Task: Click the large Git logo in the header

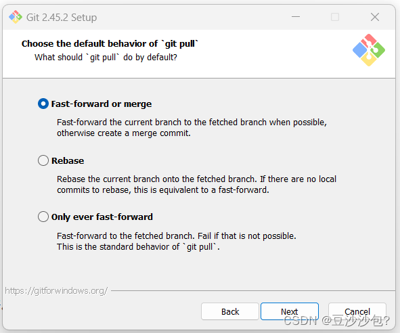Action: click(369, 50)
